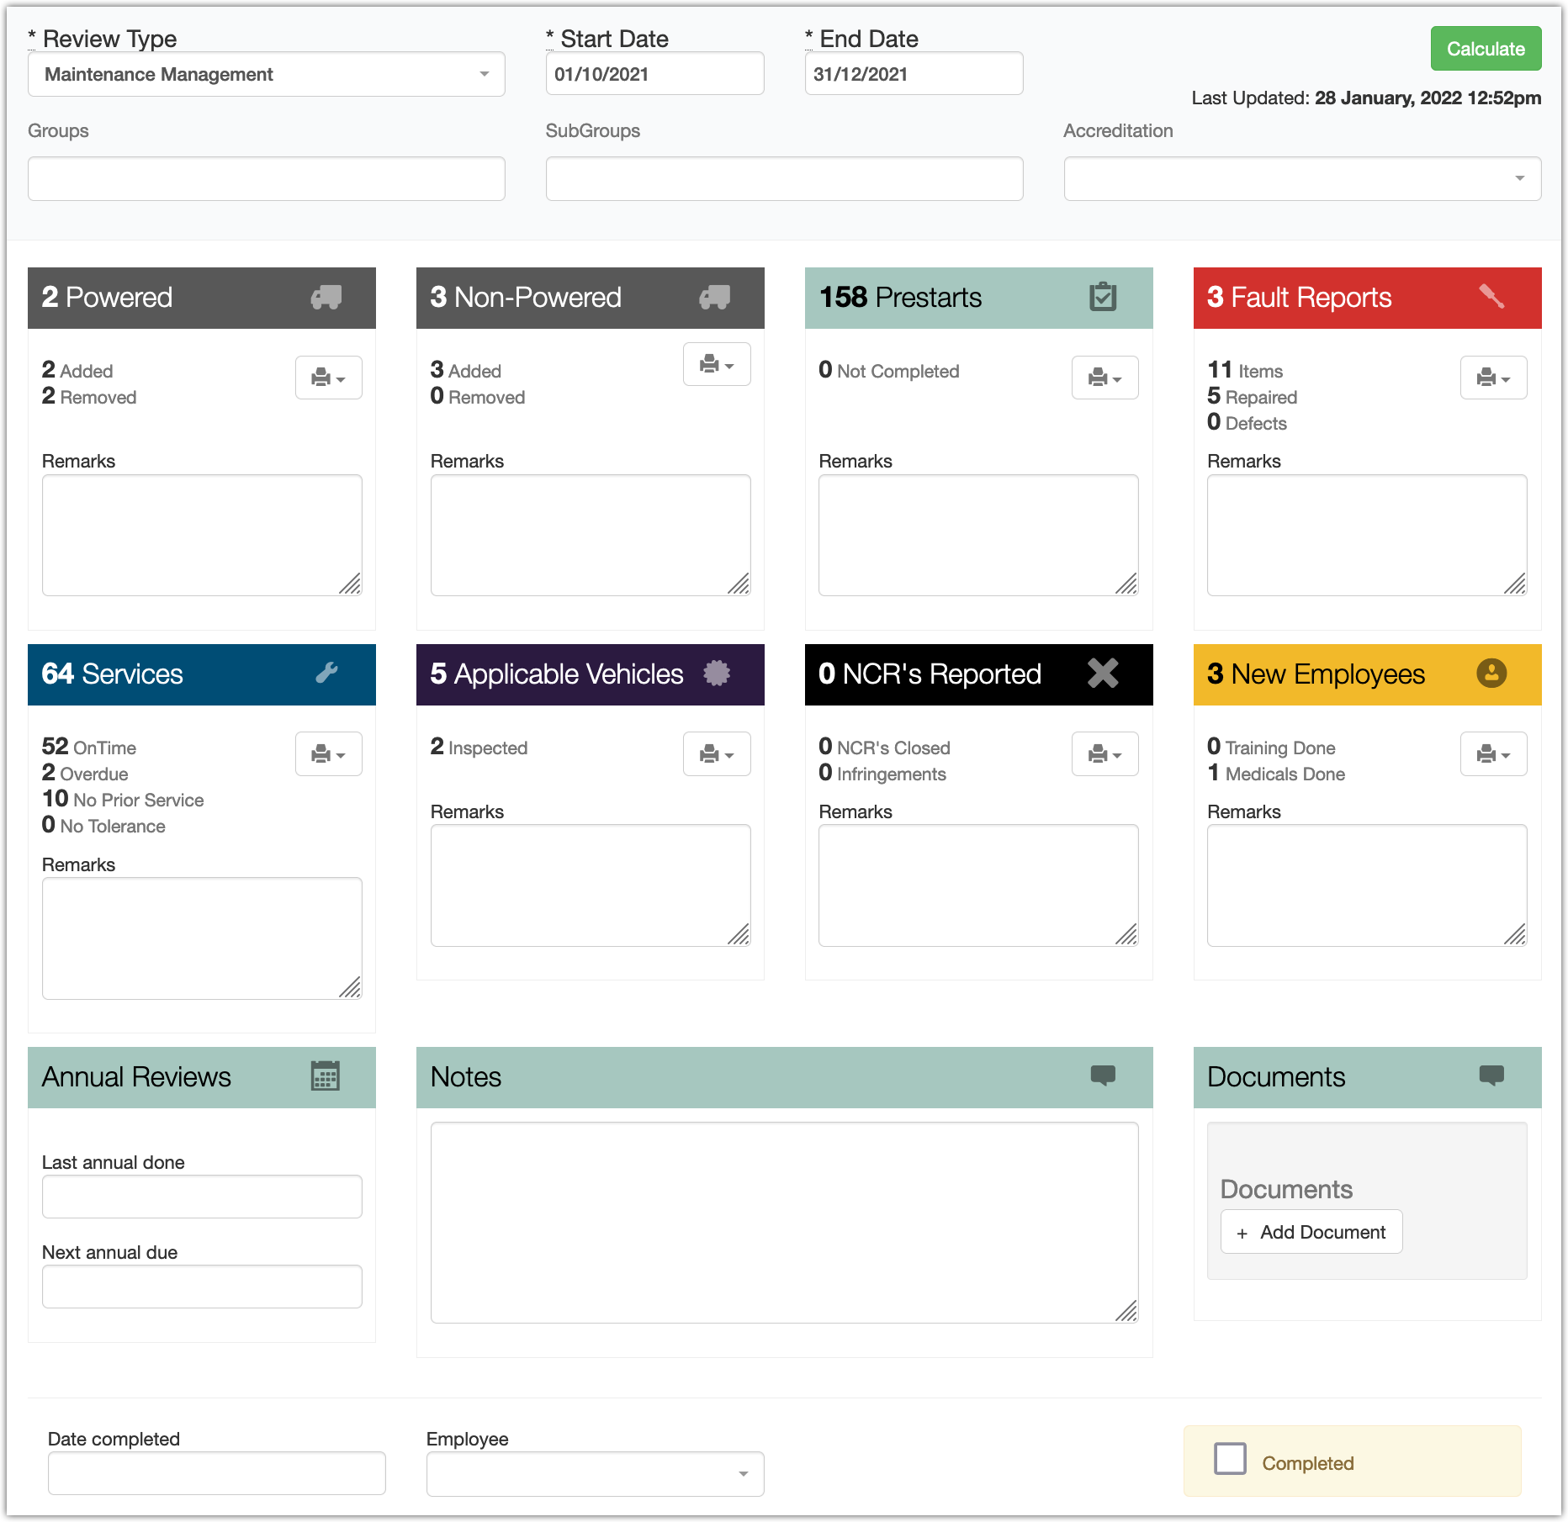This screenshot has height=1522, width=1568.
Task: Click the cog icon on Applicable Vehicles
Action: (x=715, y=673)
